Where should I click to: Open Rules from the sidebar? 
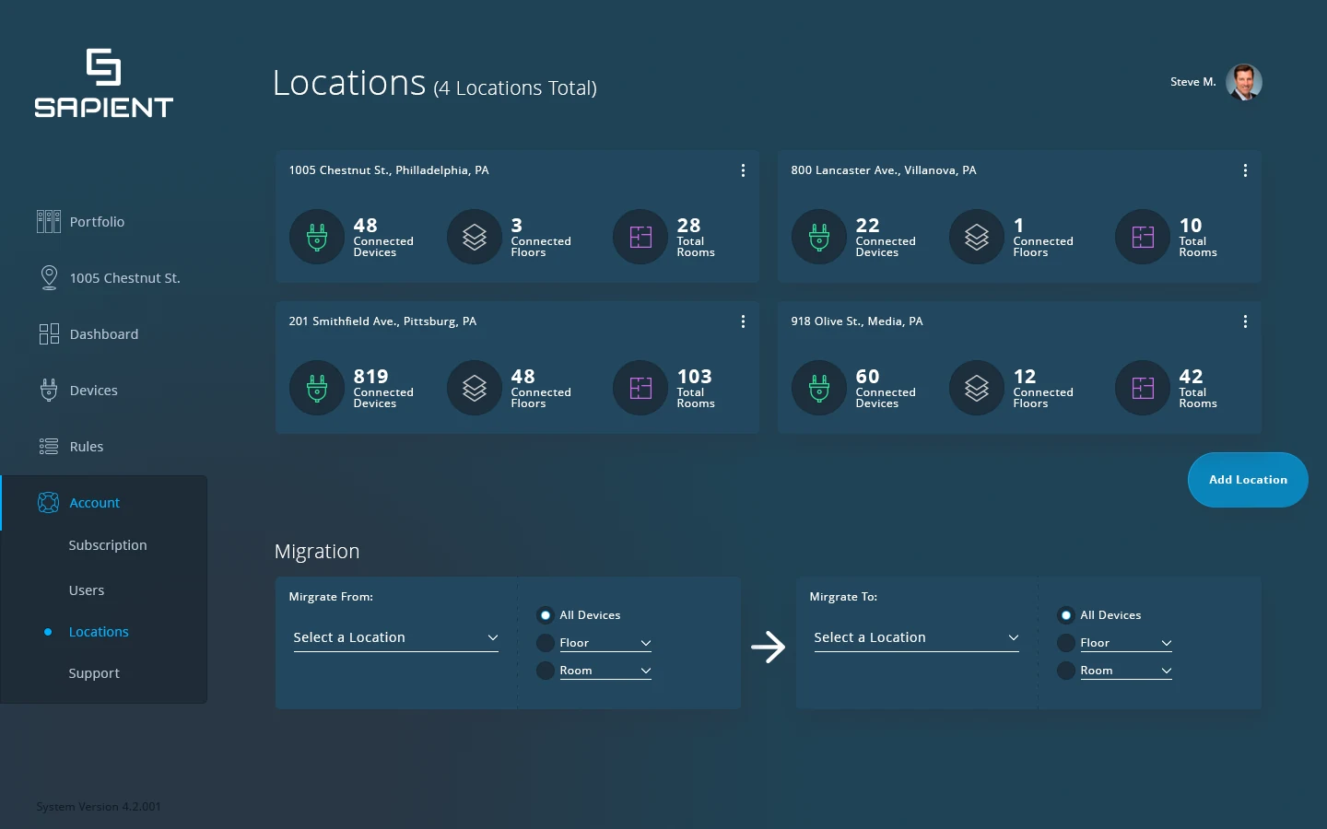tap(86, 447)
